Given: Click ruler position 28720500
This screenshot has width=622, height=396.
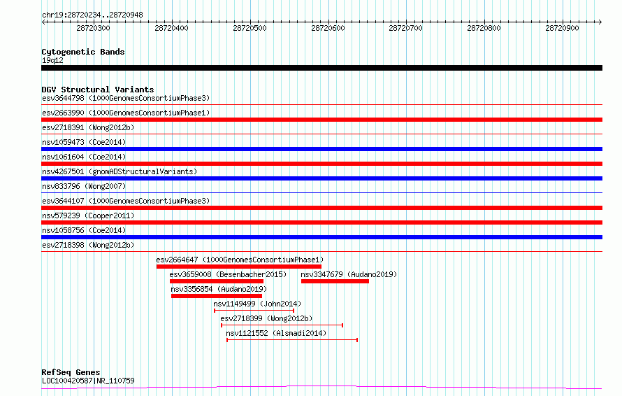Looking at the screenshot, I should pos(249,28).
